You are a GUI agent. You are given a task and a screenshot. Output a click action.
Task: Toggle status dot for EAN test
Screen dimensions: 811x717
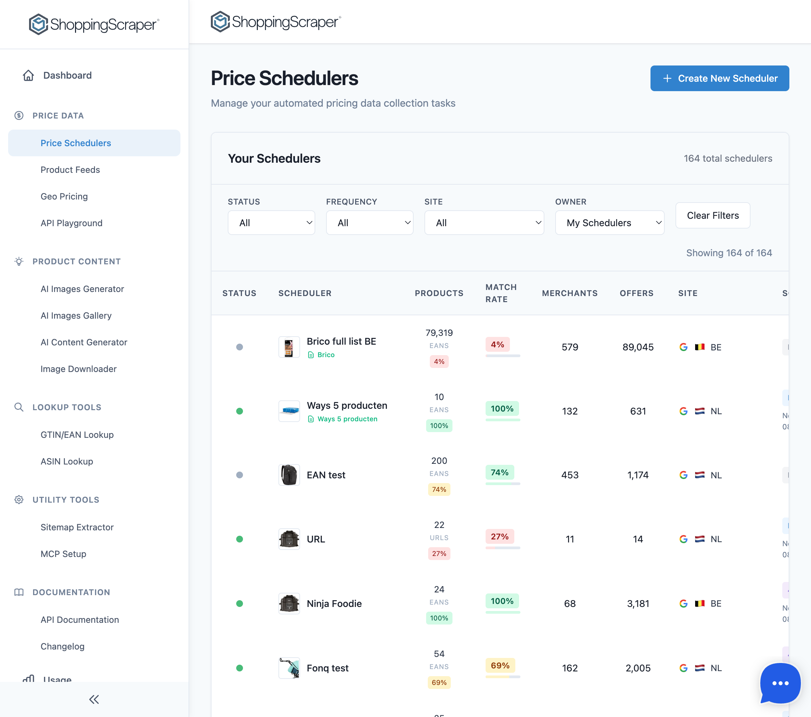[239, 475]
